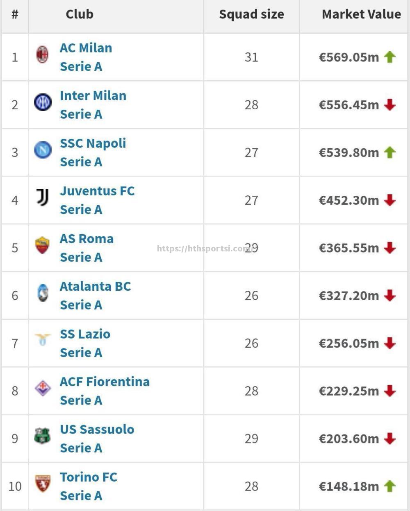This screenshot has height=511, width=410.
Task: Click green up arrow beside €569.05m
Action: (389, 57)
